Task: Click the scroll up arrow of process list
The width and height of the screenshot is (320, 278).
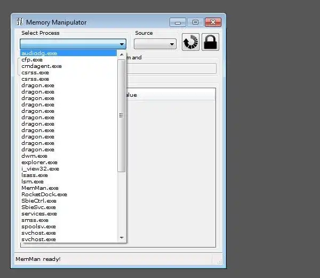Action: pos(122,55)
